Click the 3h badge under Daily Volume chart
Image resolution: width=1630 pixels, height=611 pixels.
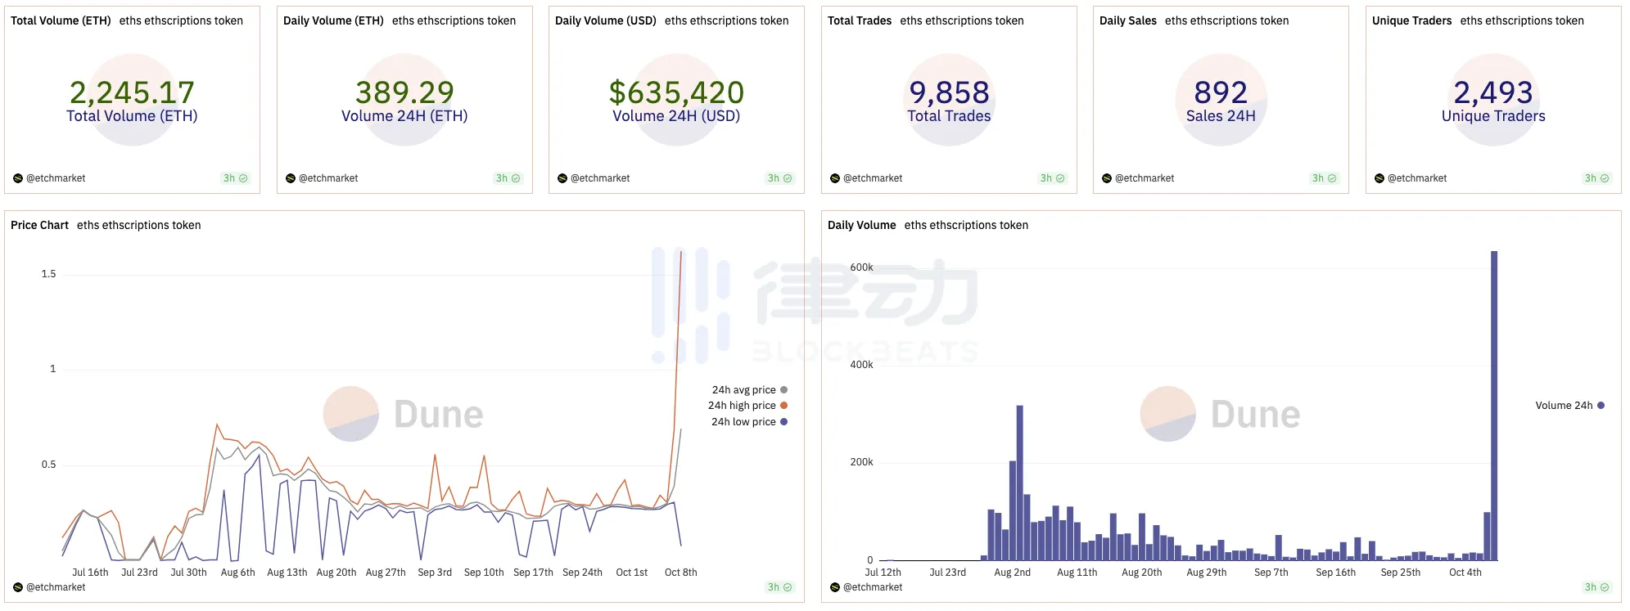tap(1596, 587)
